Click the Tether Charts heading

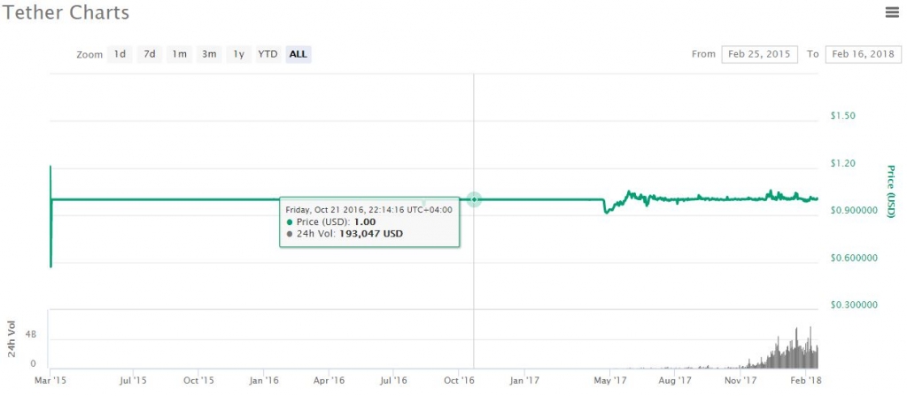pyautogui.click(x=65, y=13)
